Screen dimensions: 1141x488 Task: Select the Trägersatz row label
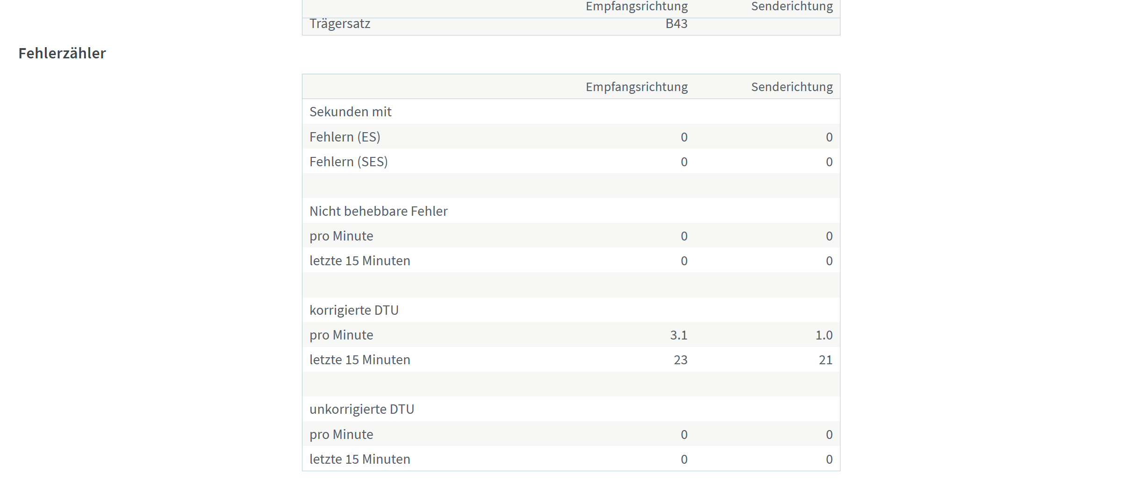(340, 24)
